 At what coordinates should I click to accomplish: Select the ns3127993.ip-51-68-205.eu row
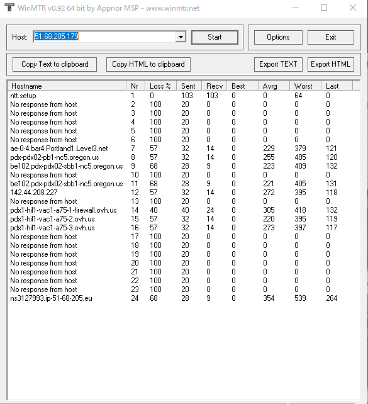click(x=183, y=298)
